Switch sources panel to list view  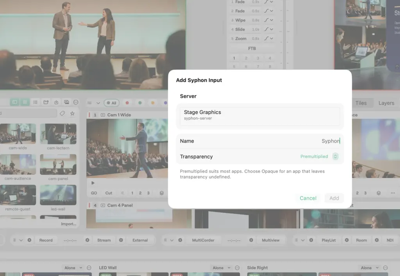tap(35, 102)
